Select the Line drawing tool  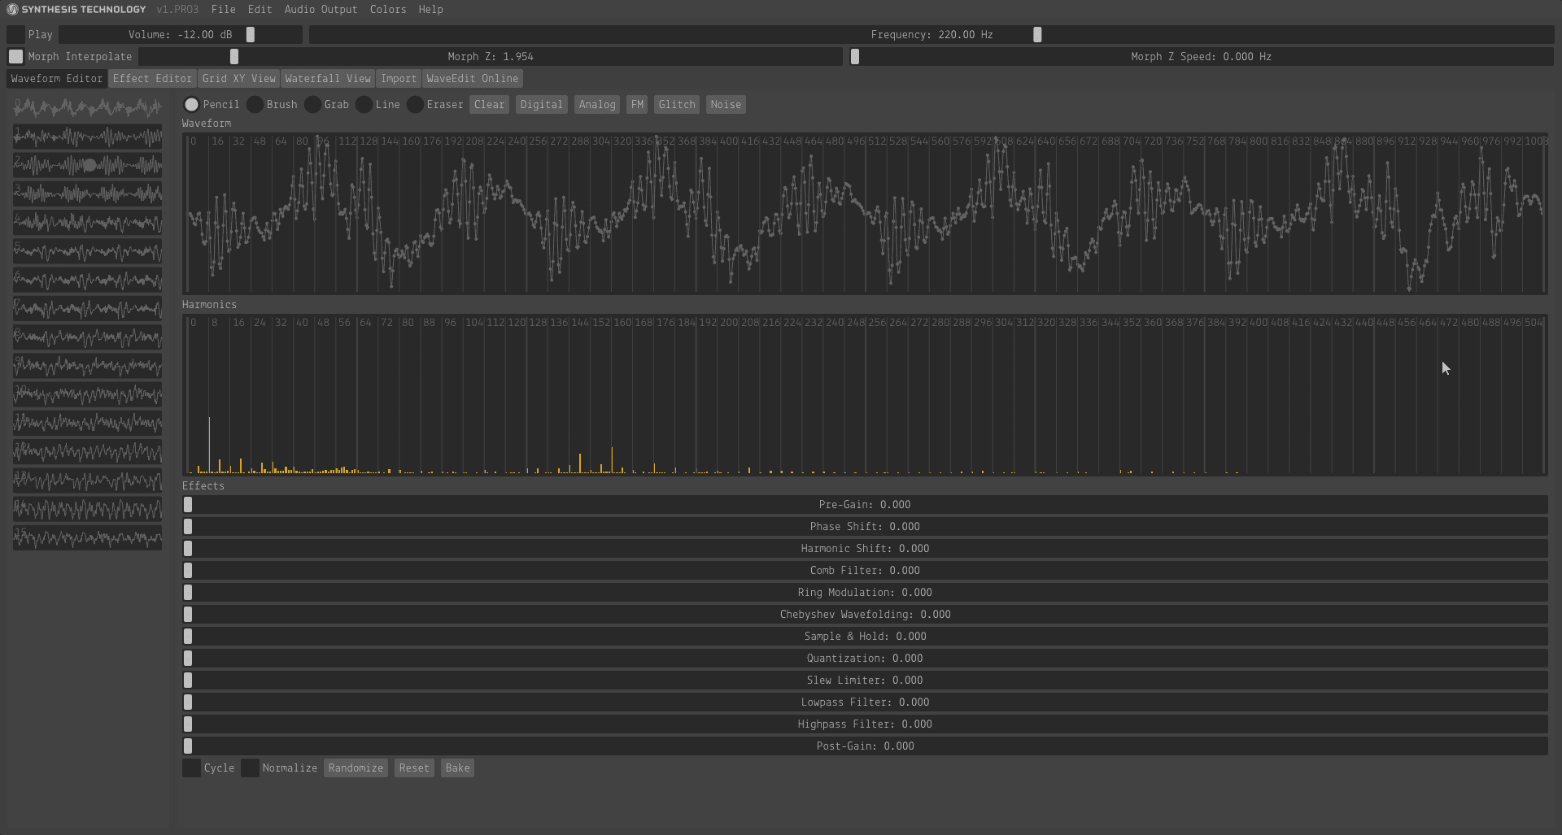364,105
